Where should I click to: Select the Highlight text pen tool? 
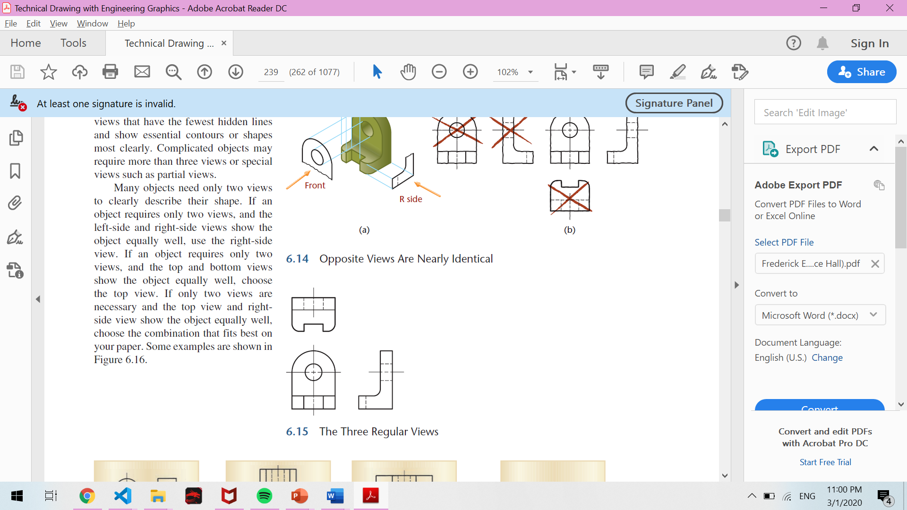point(677,72)
